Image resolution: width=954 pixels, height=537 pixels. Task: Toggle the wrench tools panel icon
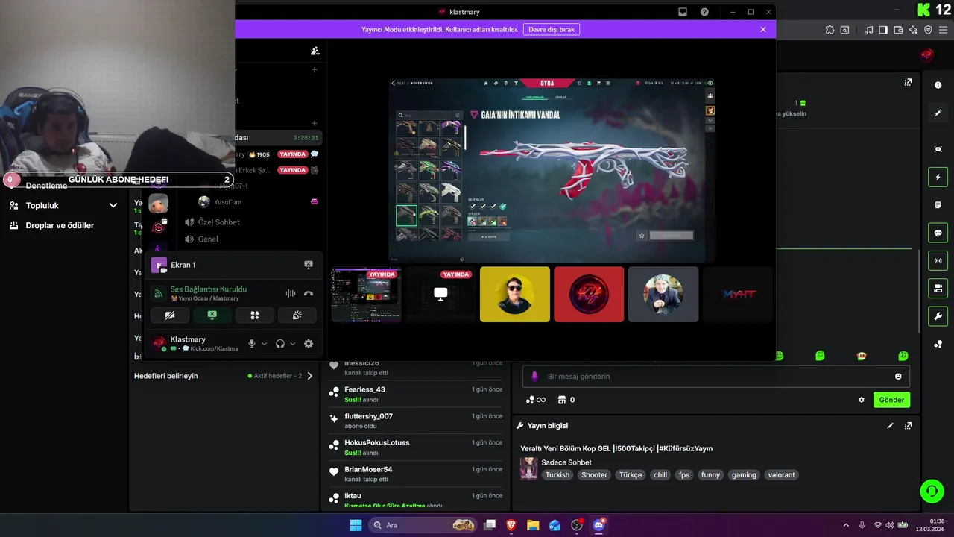938,315
